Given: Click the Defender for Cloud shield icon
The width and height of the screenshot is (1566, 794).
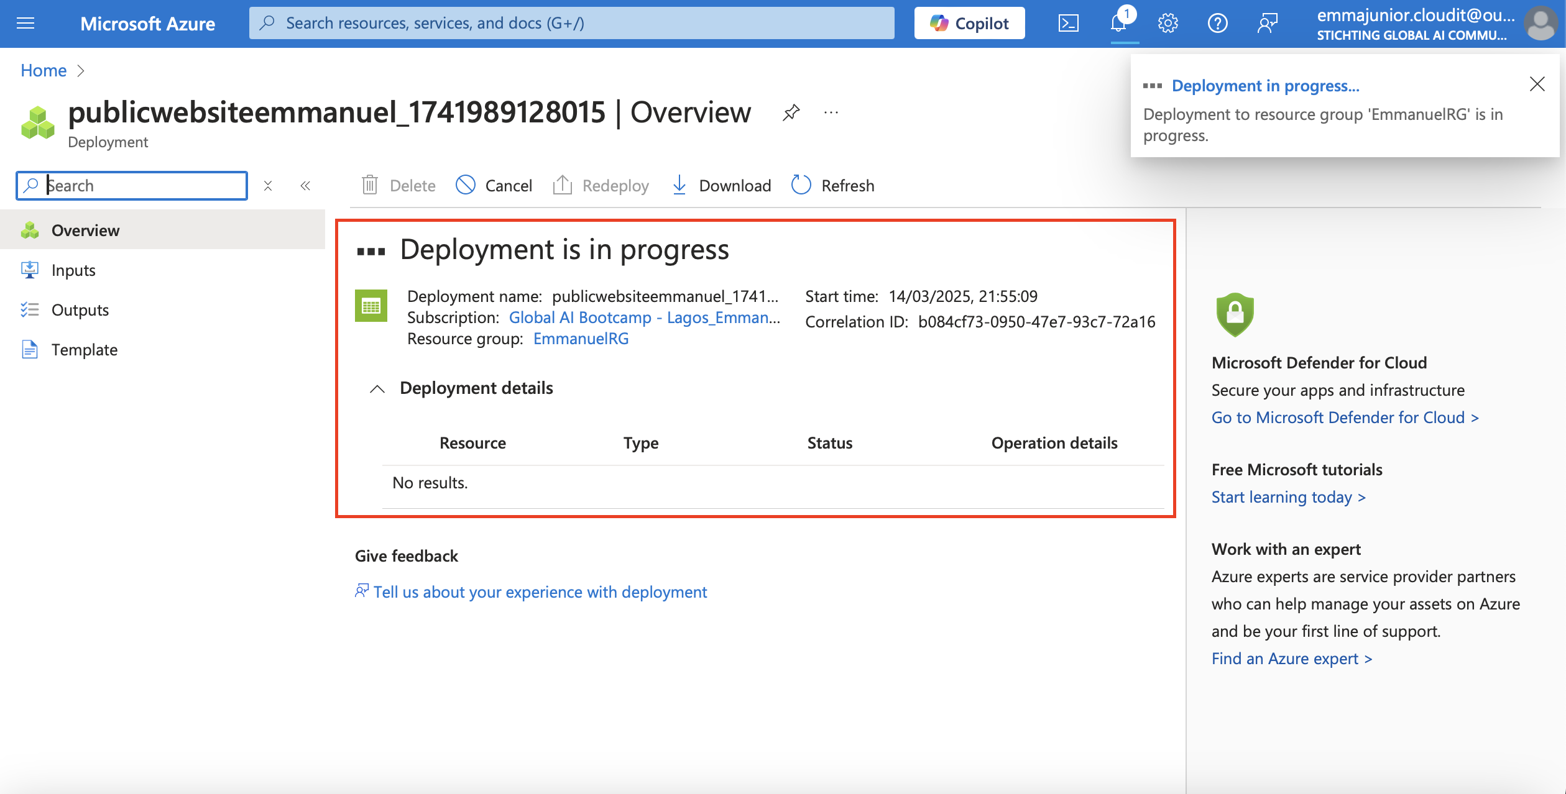Looking at the screenshot, I should pyautogui.click(x=1235, y=315).
